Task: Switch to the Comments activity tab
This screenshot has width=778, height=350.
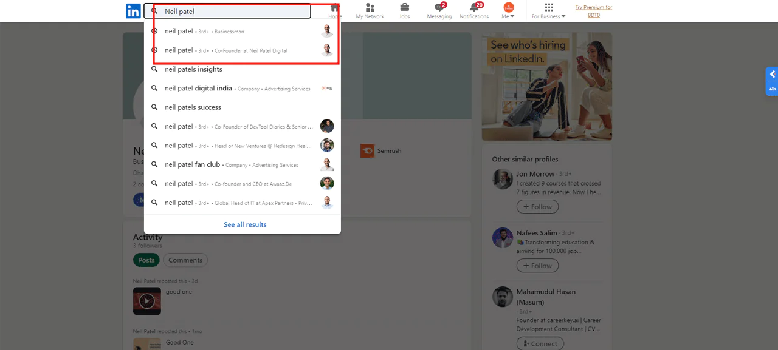Action: pos(185,260)
